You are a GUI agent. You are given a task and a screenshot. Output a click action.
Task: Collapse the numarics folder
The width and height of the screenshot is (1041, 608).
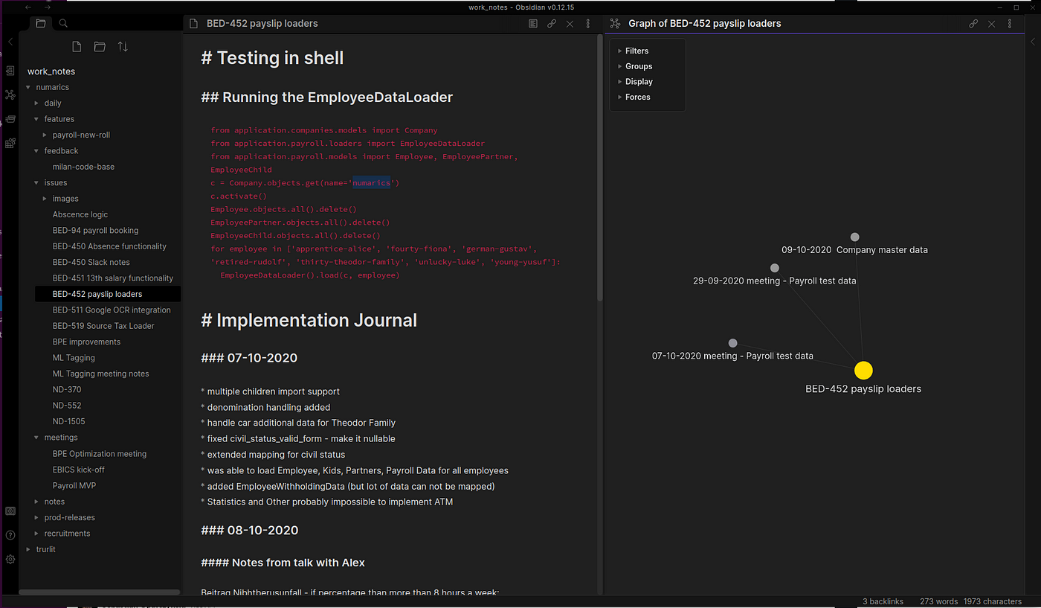pyautogui.click(x=28, y=87)
